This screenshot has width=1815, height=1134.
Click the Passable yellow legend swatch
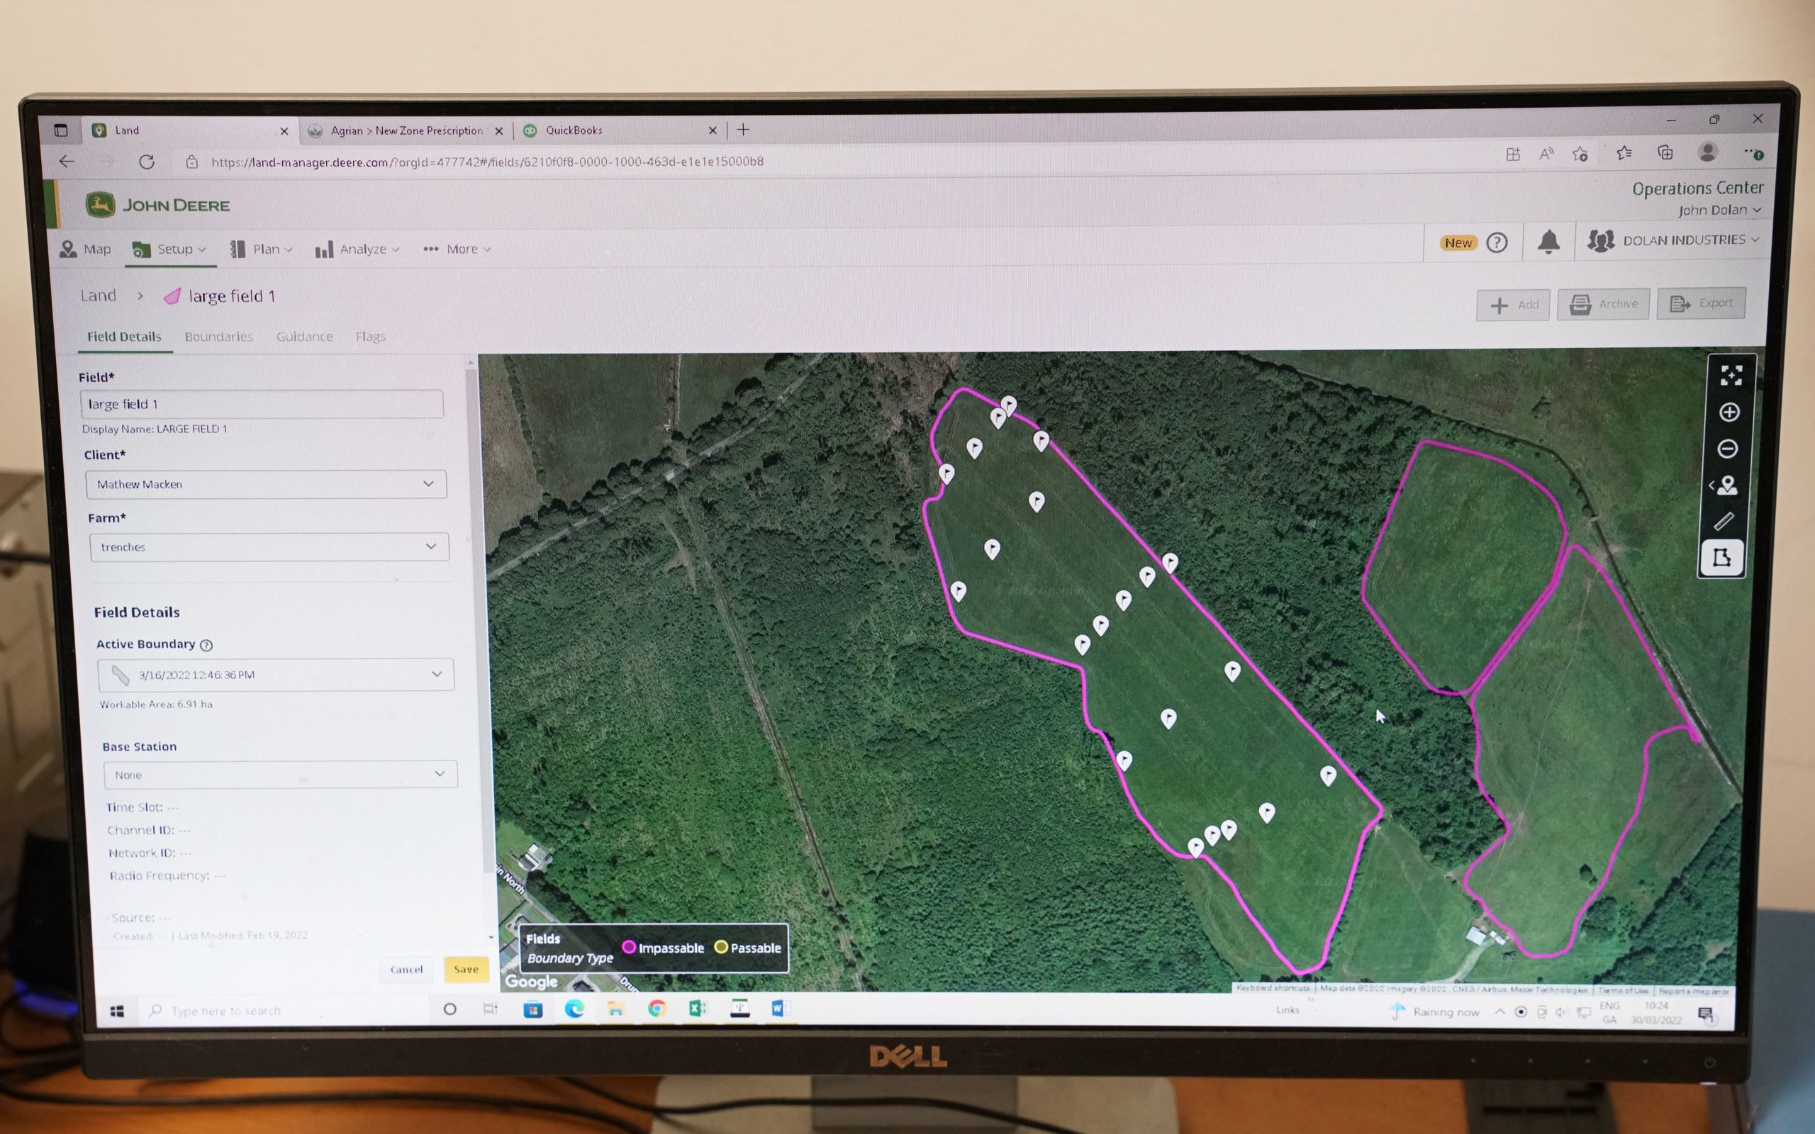click(721, 948)
